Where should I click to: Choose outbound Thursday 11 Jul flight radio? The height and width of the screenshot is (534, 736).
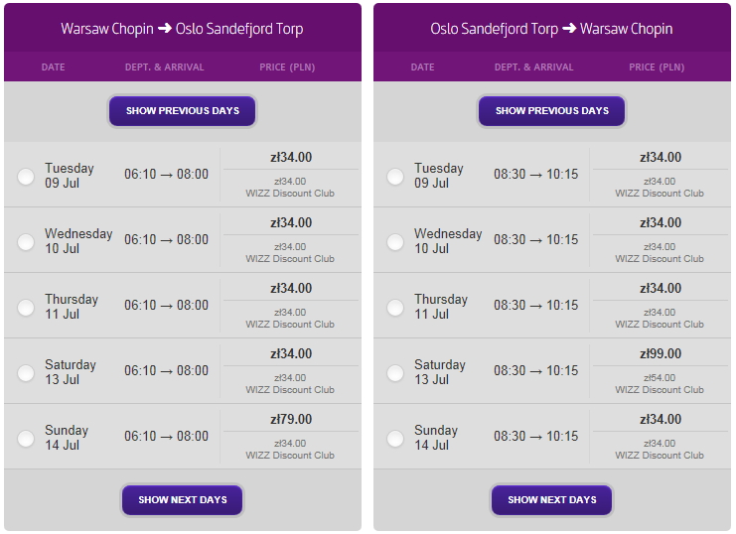(x=26, y=308)
